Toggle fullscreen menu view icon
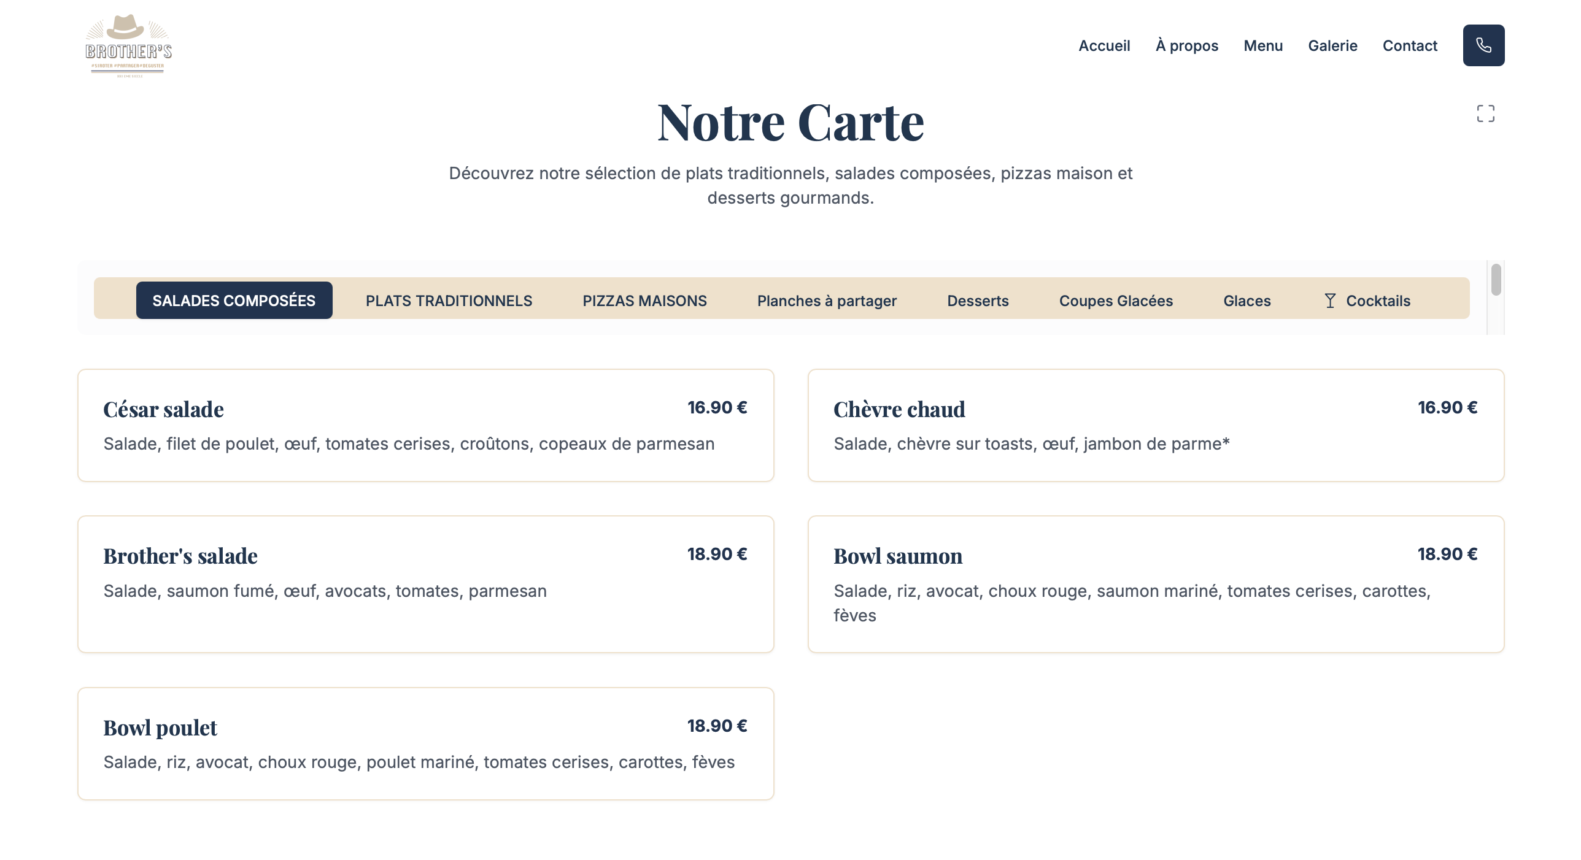The image size is (1581, 860). pos(1485,113)
